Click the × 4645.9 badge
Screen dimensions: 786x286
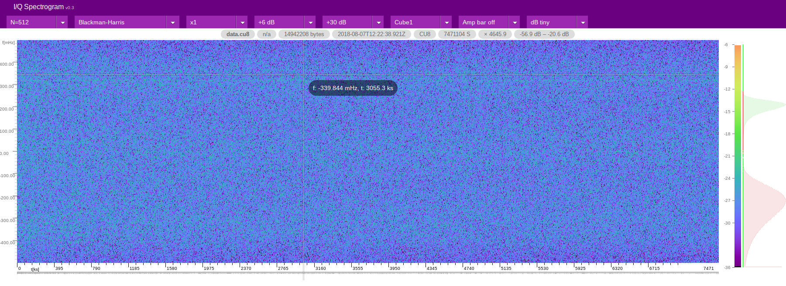click(x=495, y=34)
